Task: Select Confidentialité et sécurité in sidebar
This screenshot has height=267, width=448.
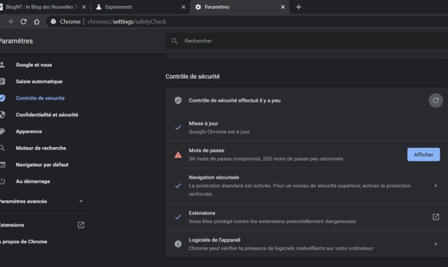Action: [x=47, y=115]
